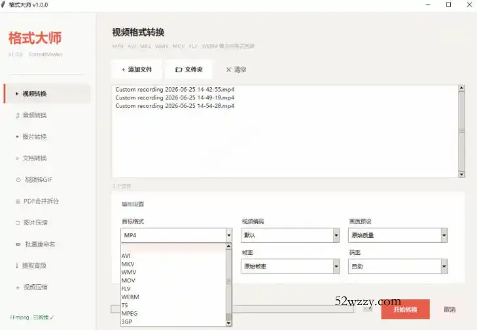Click 文件夹 button to add folder
This screenshot has height=330, width=477.
188,69
